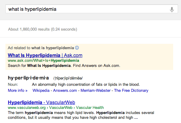Focus the search box with hyperlipidemia query
The width and height of the screenshot is (181, 123).
coord(87,9)
